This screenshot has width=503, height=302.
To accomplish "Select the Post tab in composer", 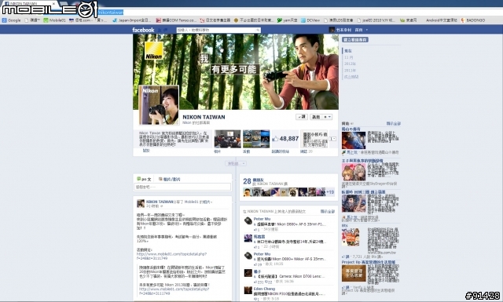I will click(x=144, y=179).
